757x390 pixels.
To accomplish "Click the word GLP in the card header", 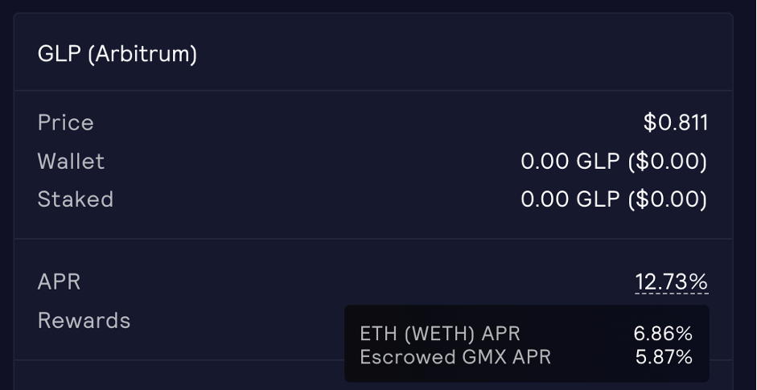I will point(59,55).
